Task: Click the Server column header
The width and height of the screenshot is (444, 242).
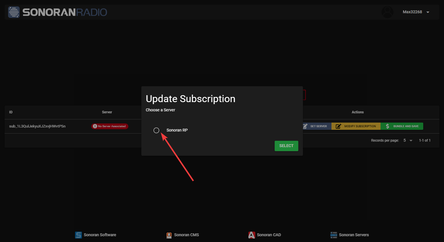Action: [x=107, y=112]
